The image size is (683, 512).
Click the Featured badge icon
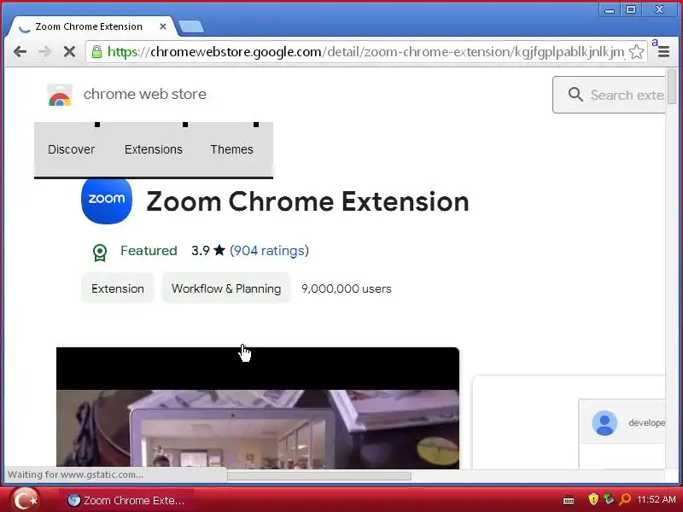[x=100, y=252]
